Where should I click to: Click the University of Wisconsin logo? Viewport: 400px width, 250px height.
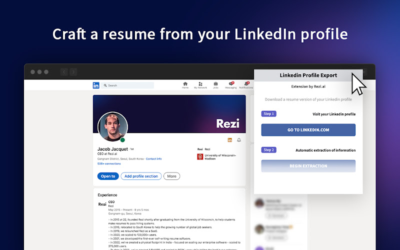[200, 156]
